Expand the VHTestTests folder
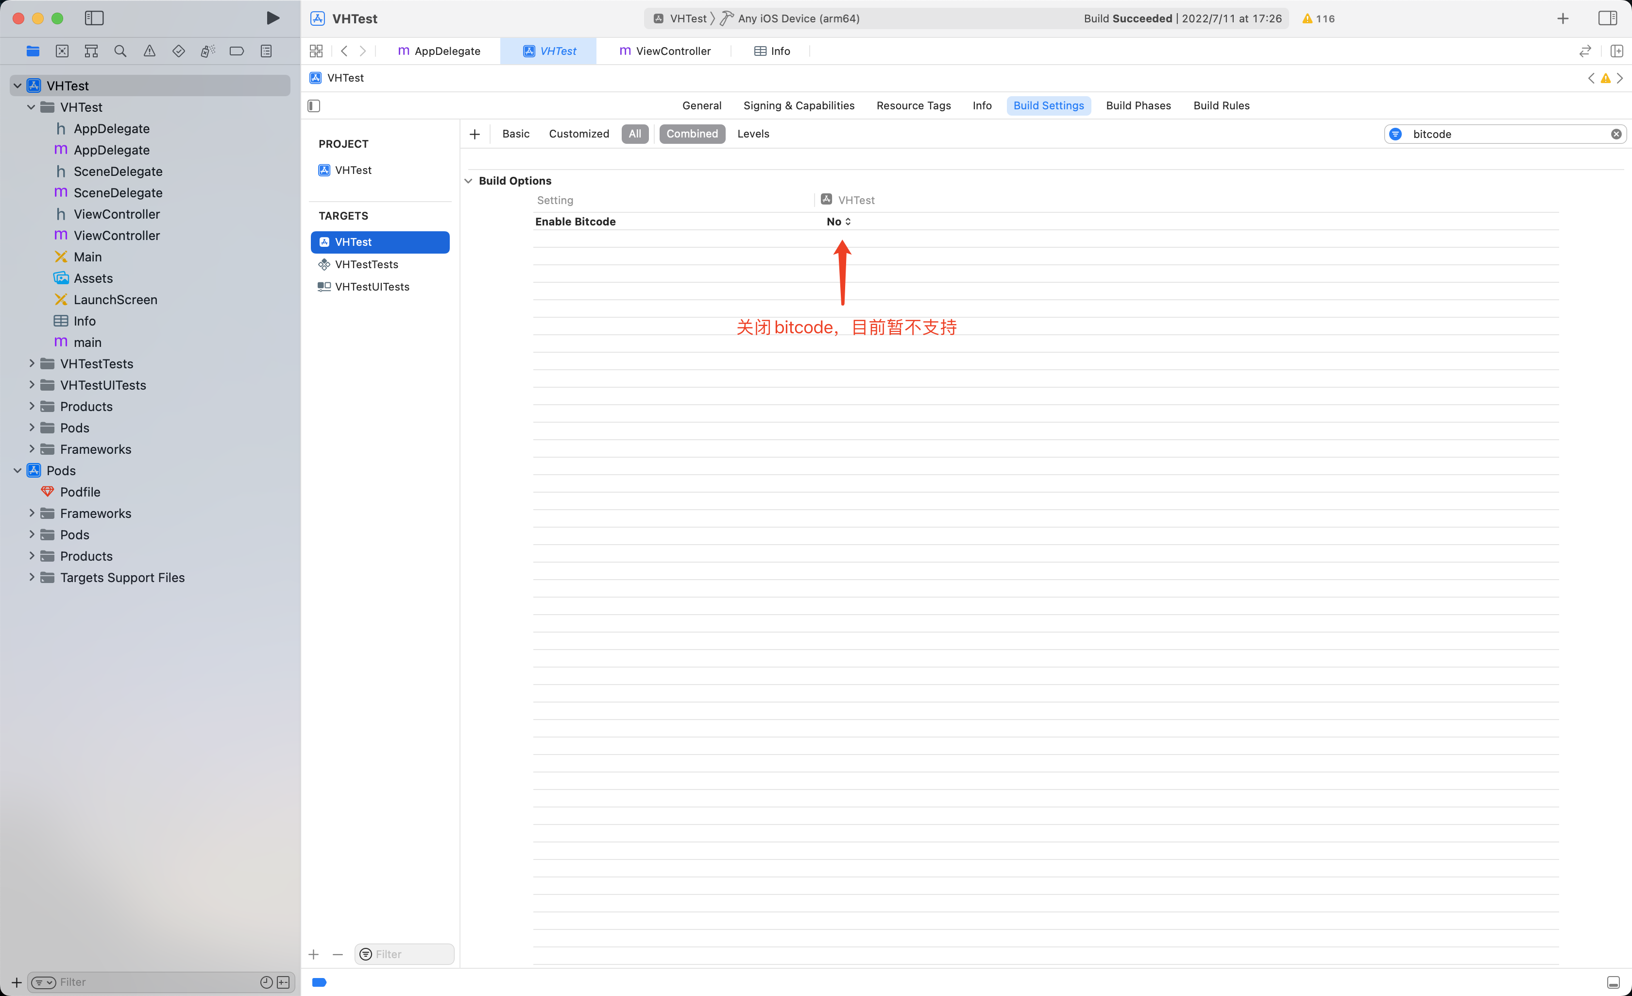Image resolution: width=1632 pixels, height=996 pixels. [x=31, y=363]
